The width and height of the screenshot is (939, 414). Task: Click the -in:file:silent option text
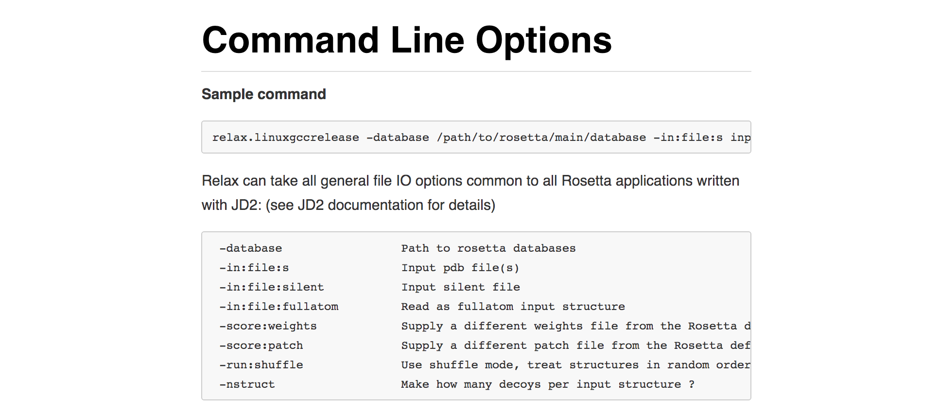click(x=271, y=287)
